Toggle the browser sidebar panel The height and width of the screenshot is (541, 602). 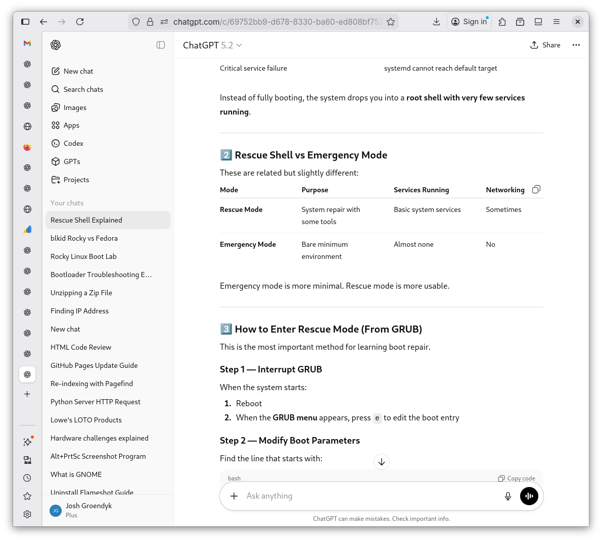[25, 22]
